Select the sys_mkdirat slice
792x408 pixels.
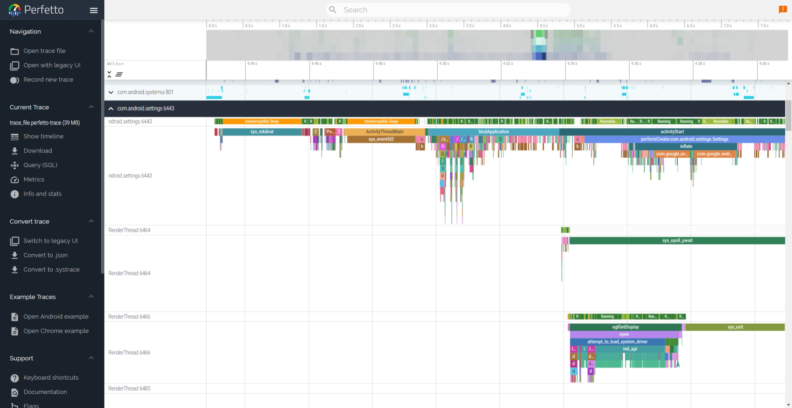262,132
